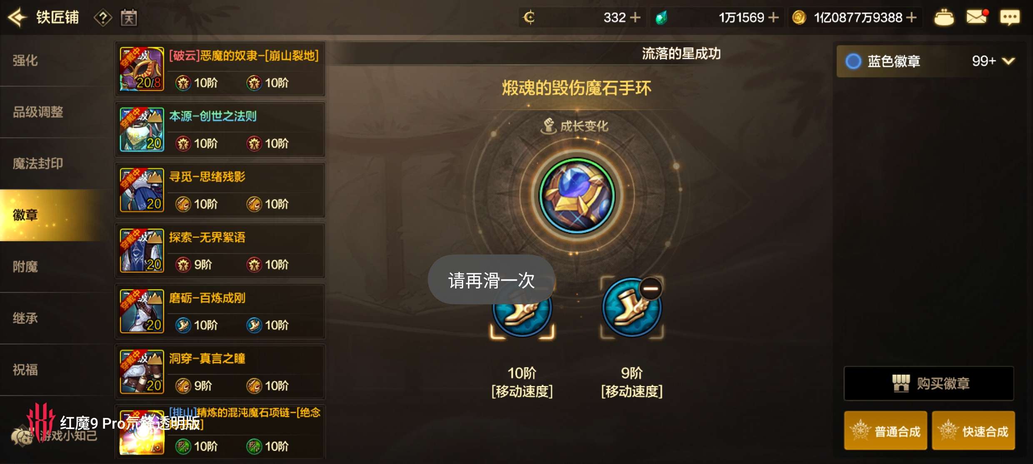Remove the 9阶 emblem with minus icon
The width and height of the screenshot is (1033, 464).
tap(651, 288)
